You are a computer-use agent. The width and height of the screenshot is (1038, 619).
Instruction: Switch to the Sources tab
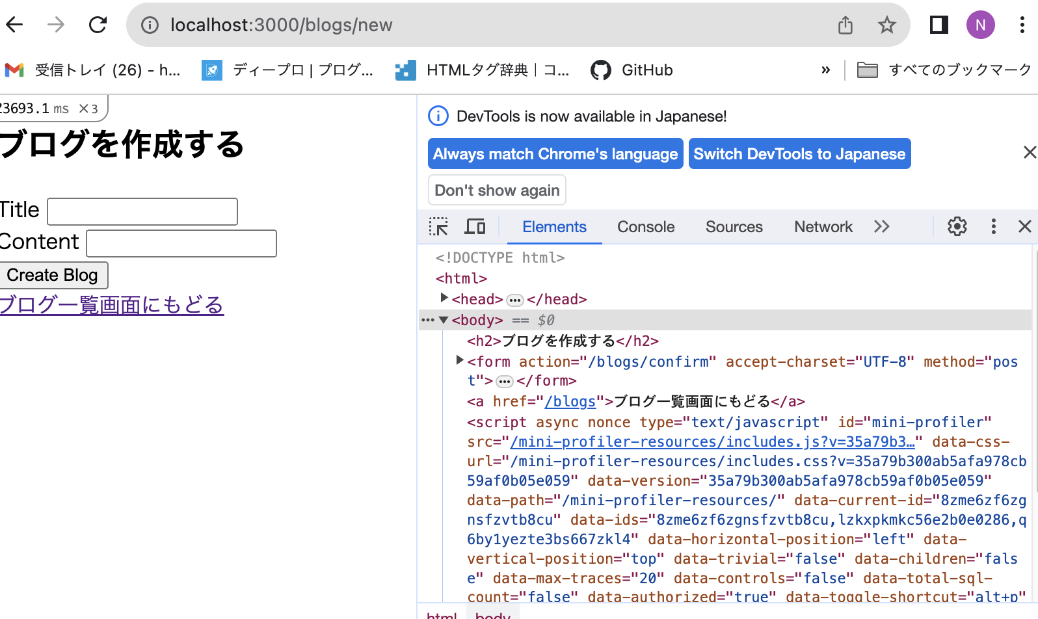(x=734, y=226)
